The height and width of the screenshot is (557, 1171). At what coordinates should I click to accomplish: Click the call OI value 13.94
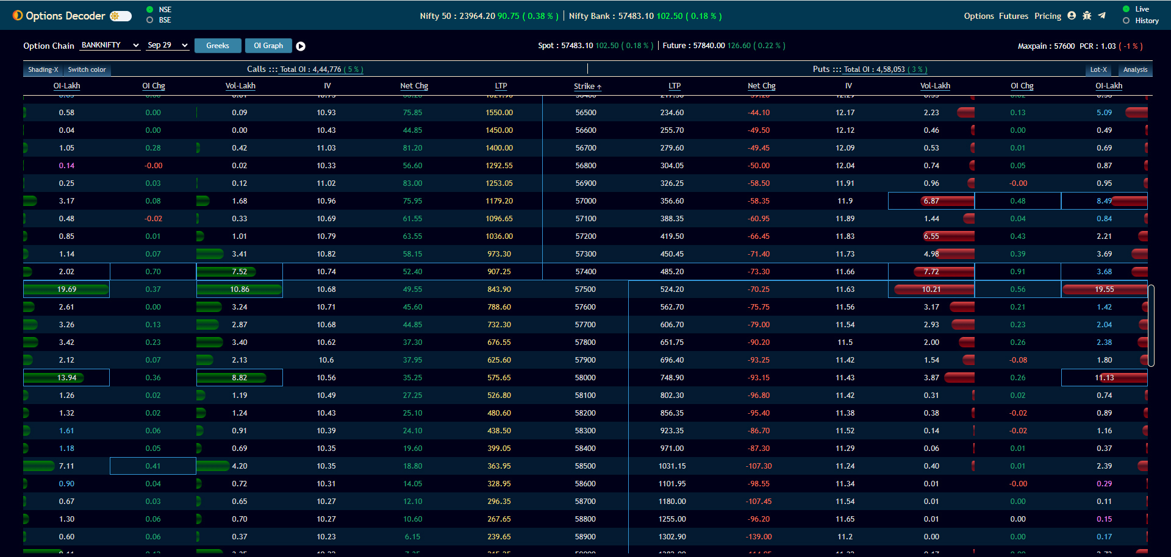tap(66, 378)
